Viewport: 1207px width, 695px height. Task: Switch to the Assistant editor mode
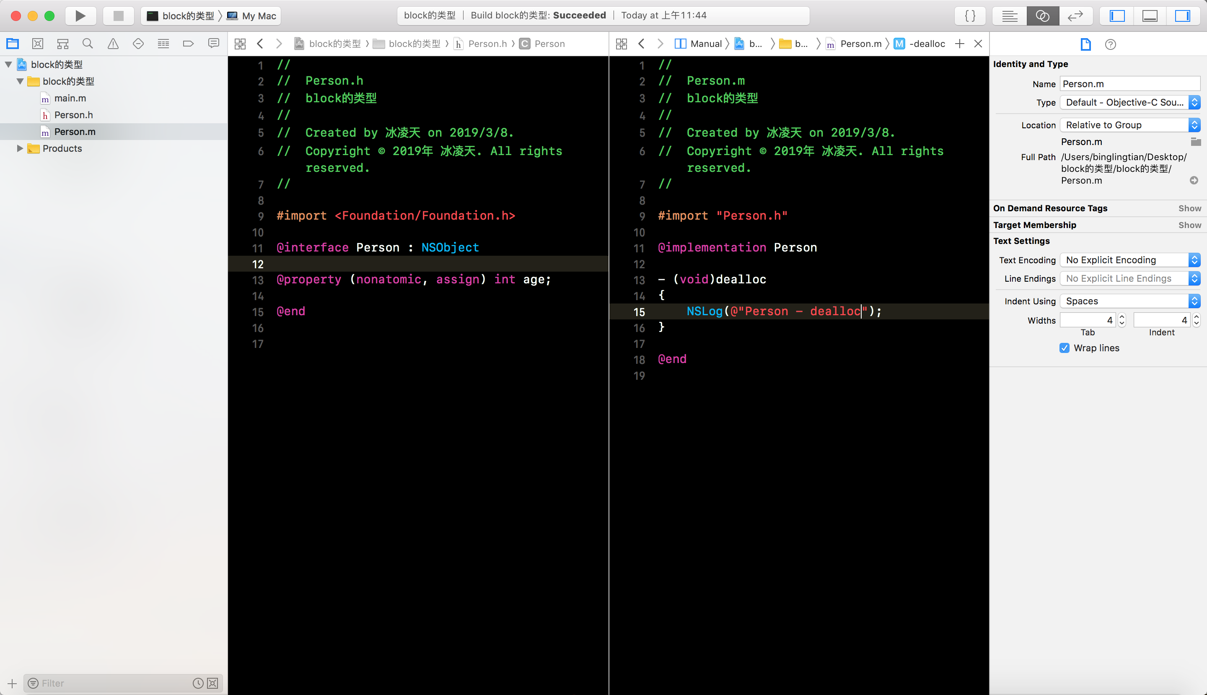(x=1042, y=16)
